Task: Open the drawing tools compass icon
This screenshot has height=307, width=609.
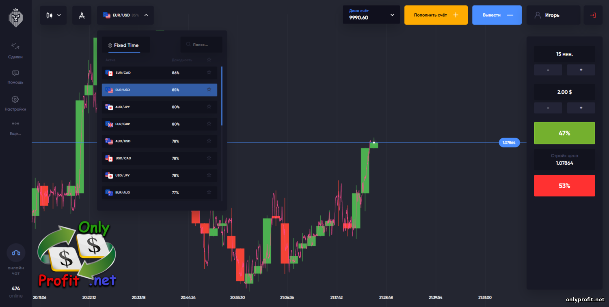Action: 82,15
